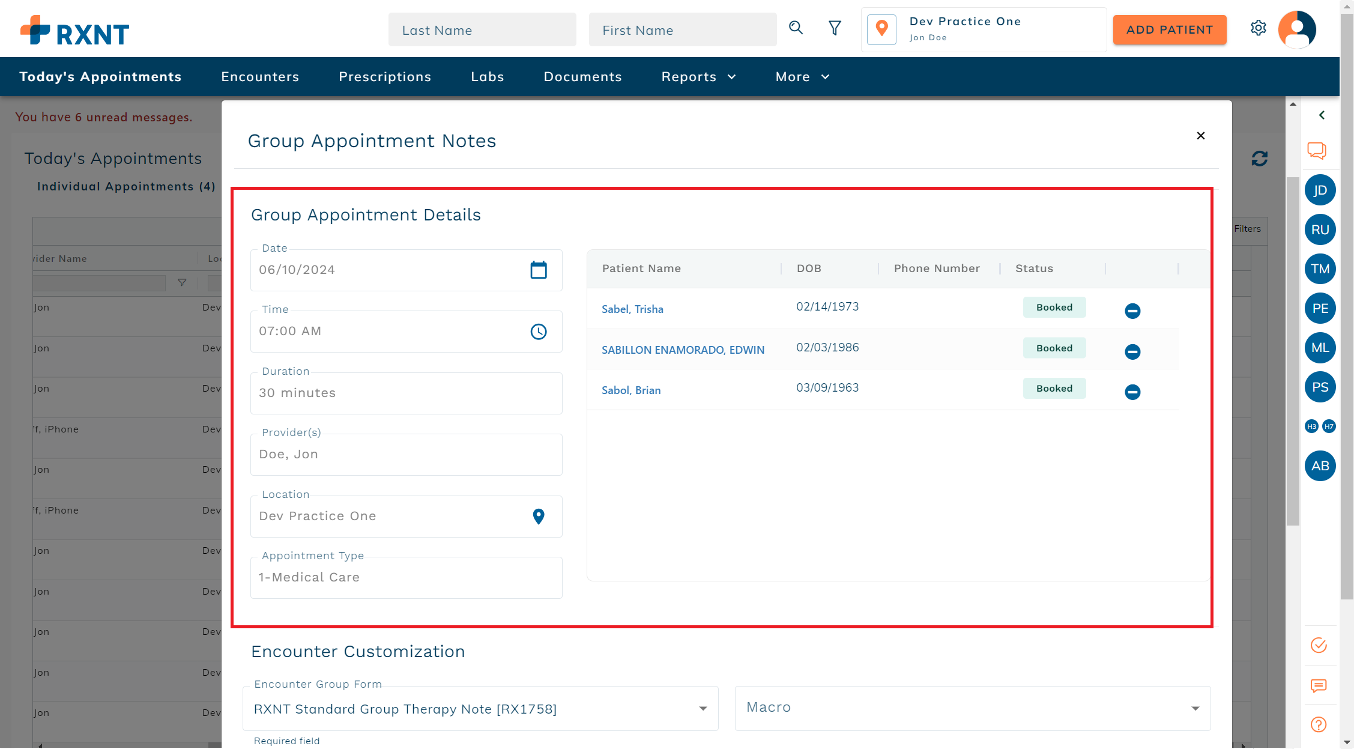Viewport: 1354px width, 749px height.
Task: Select the PS user avatar
Action: tap(1320, 387)
